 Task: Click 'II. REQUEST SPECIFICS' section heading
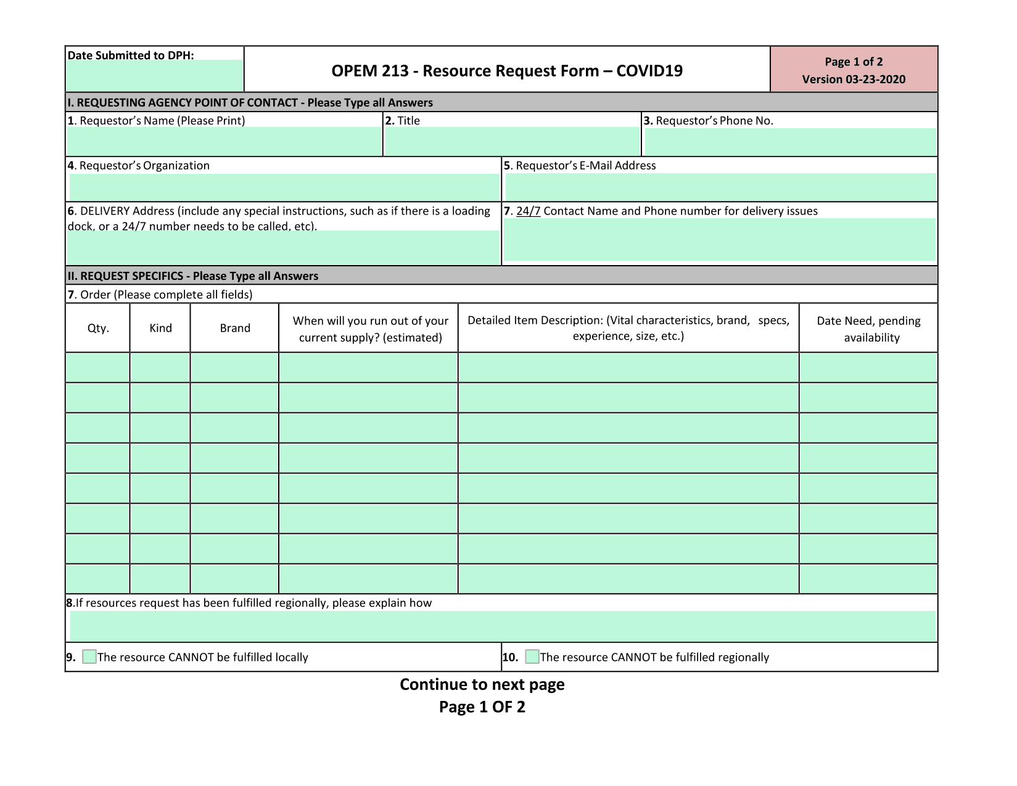point(193,276)
